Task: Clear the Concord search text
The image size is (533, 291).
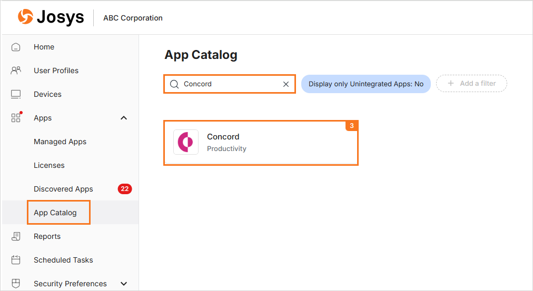Action: pyautogui.click(x=286, y=84)
